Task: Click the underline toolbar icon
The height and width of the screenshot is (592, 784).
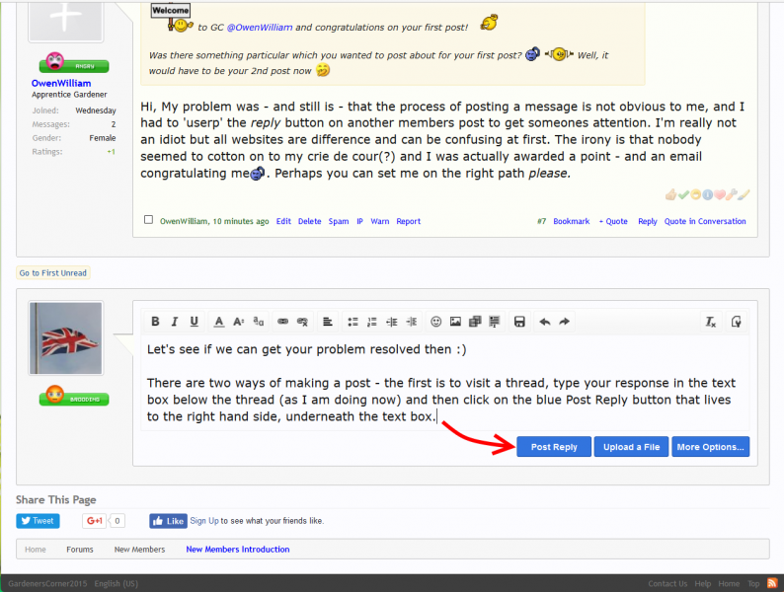Action: 194,322
